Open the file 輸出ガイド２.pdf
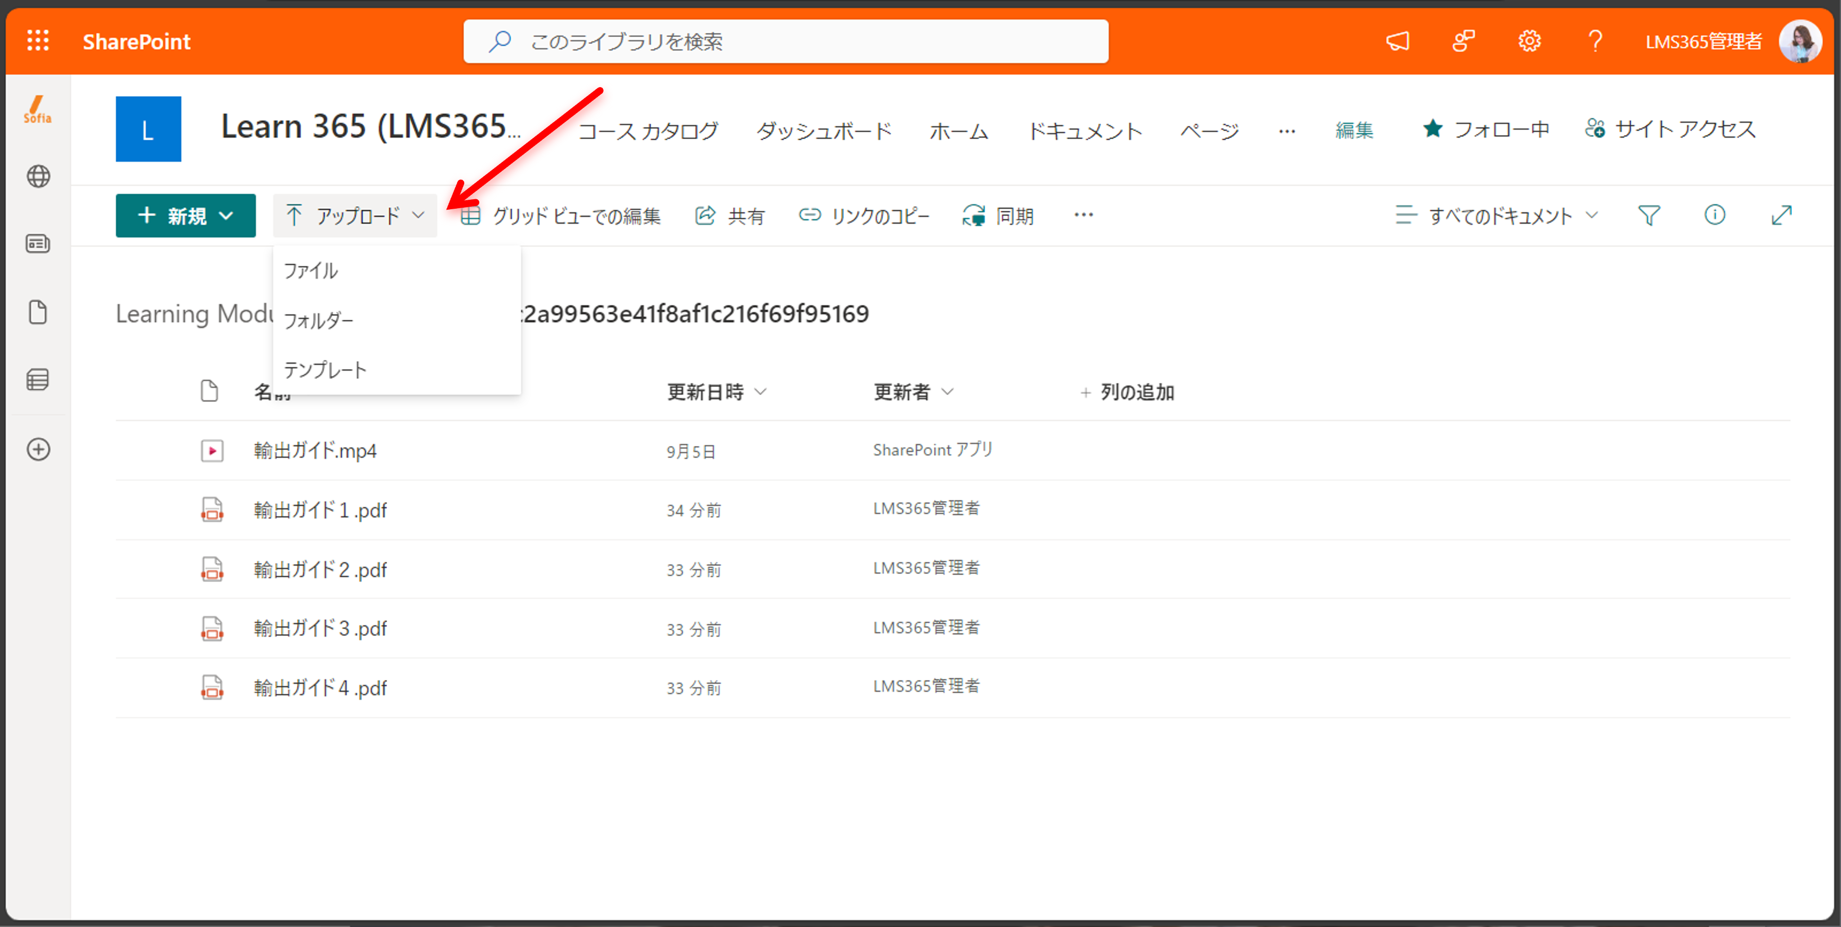1841x927 pixels. 320,569
